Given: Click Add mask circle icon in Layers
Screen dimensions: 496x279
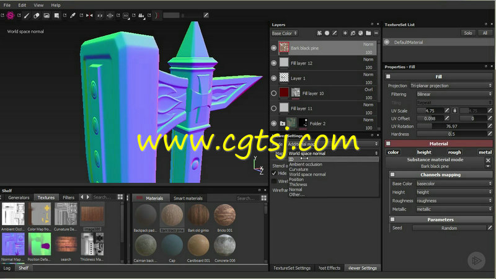Looking at the screenshot, I should [327, 33].
